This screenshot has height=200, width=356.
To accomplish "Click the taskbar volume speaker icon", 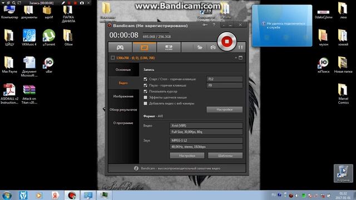I will [296, 195].
